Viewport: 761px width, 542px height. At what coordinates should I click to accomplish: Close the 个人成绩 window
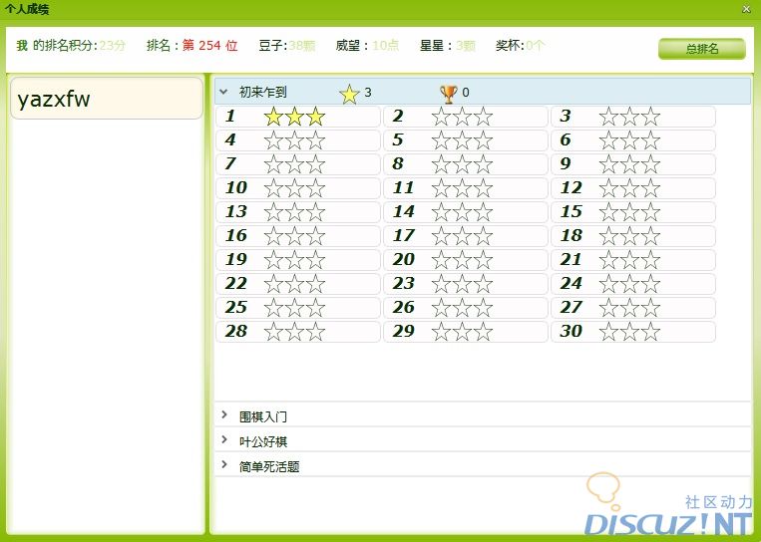pos(746,9)
